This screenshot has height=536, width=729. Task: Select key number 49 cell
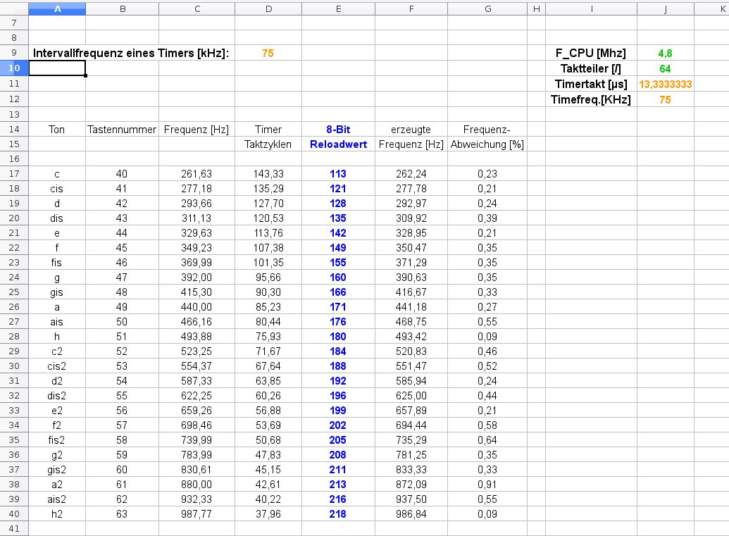coord(121,307)
